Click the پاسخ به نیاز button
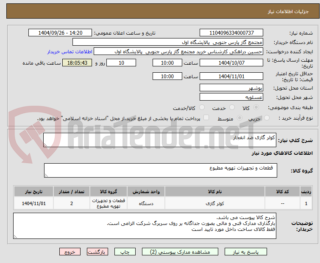320x263 pixels. pos(246,252)
